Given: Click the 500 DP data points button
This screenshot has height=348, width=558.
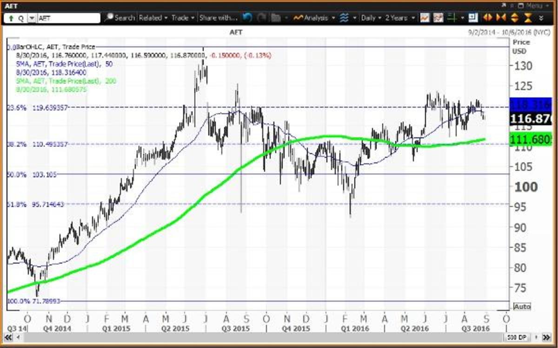Looking at the screenshot, I should point(517,337).
